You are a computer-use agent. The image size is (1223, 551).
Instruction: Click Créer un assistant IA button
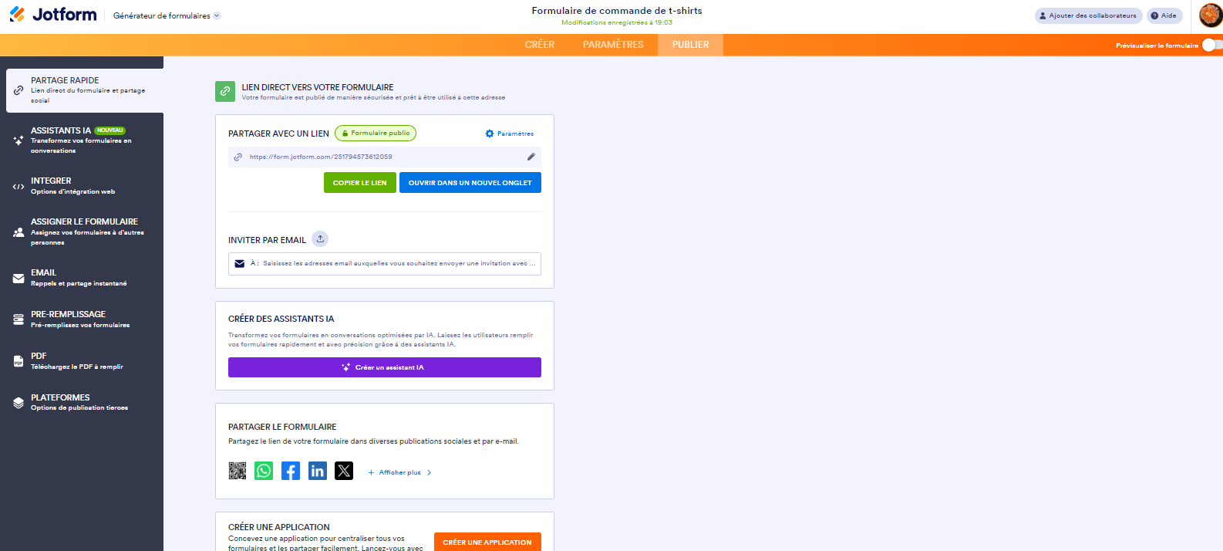tap(385, 367)
